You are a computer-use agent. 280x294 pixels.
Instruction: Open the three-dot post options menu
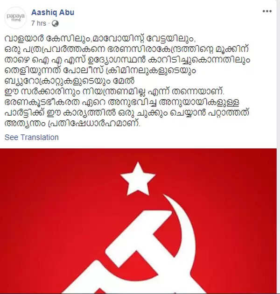267,12
